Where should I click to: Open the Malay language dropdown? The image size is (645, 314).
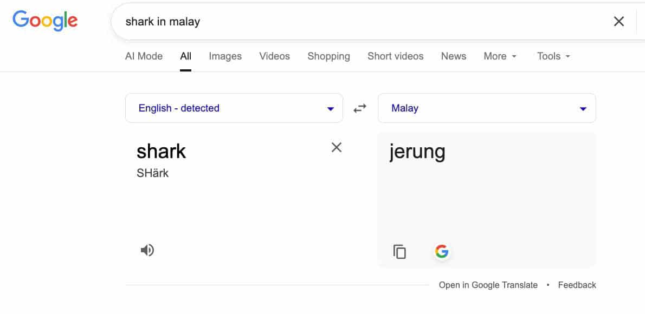[x=486, y=108]
